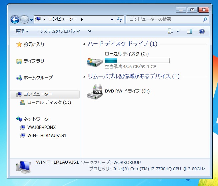The image size is (218, 186).
Task: Expand the arrow after コンピューター breadcrumb
Action: pyautogui.click(x=82, y=19)
